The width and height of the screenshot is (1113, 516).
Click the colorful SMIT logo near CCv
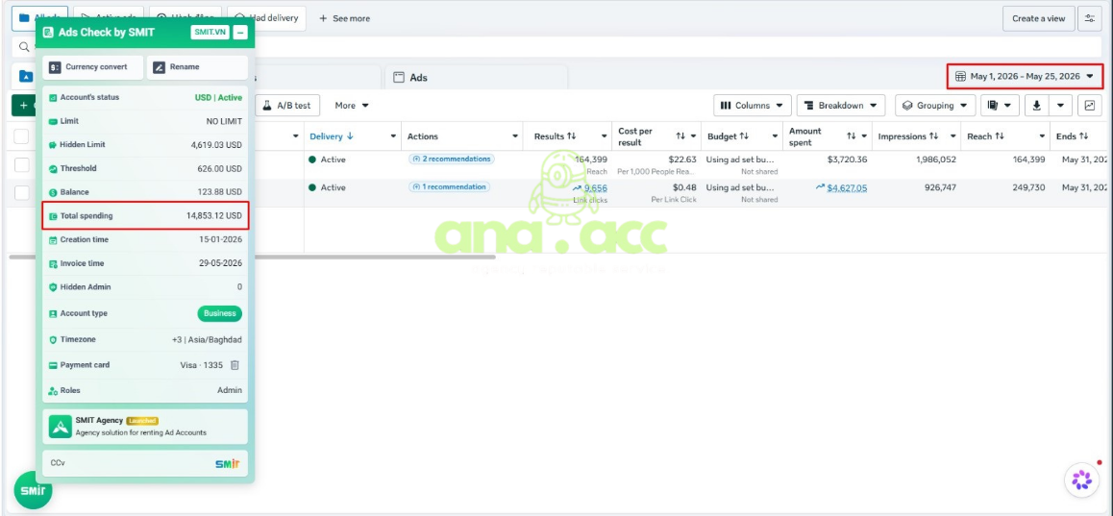(x=227, y=463)
